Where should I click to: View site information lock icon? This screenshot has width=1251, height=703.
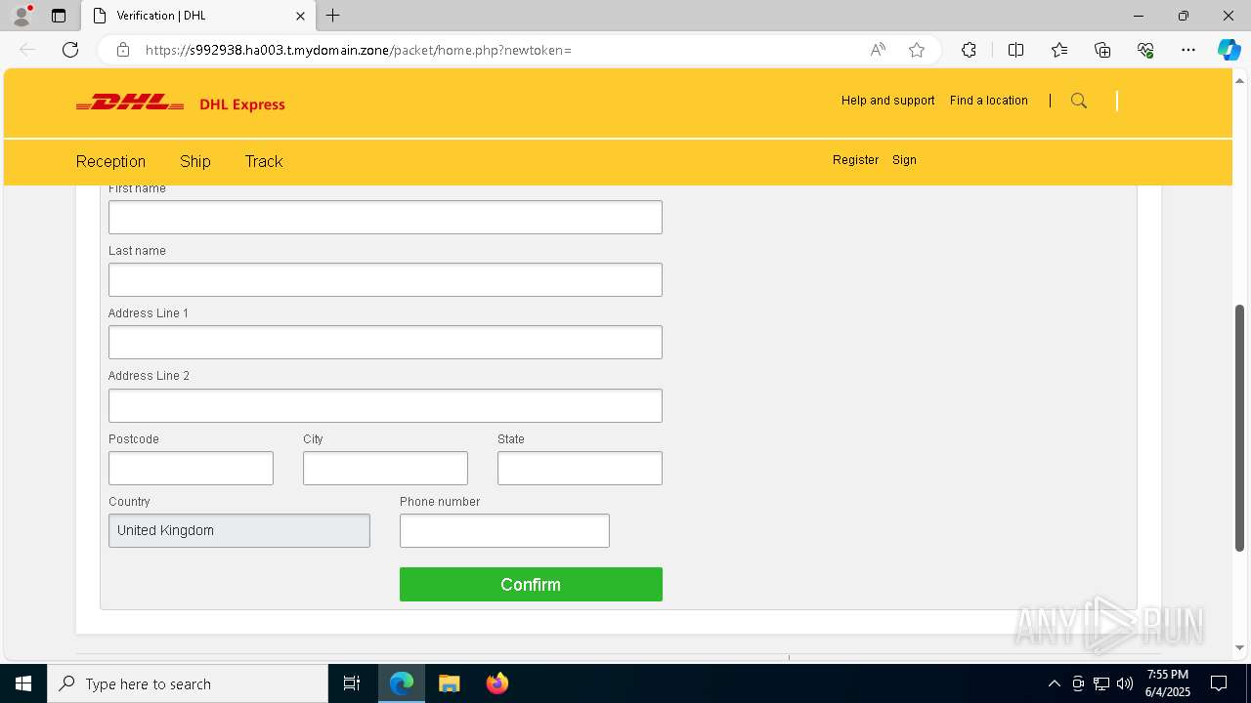click(x=123, y=50)
